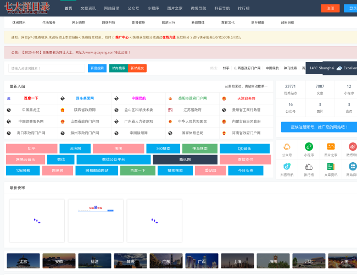Image resolution: width=357 pixels, height=275 pixels.
Task: Click the green 站内搜索 button
Action: pos(119,68)
